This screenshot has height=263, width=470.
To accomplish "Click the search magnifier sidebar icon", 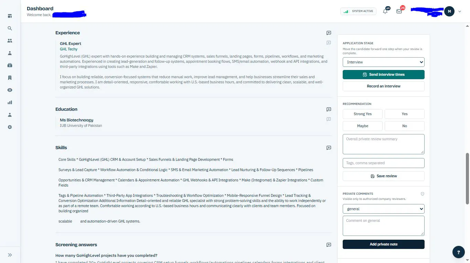I will (x=10, y=28).
